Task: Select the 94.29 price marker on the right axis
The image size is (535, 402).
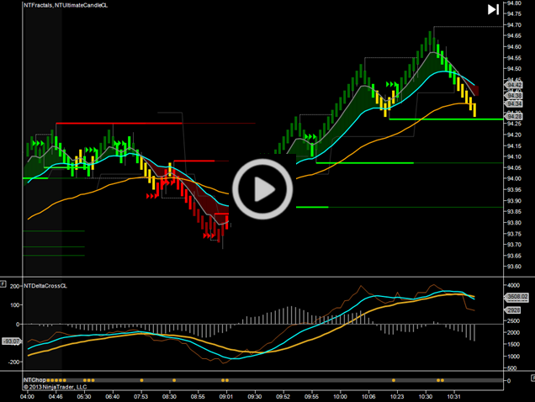Action: pyautogui.click(x=514, y=114)
